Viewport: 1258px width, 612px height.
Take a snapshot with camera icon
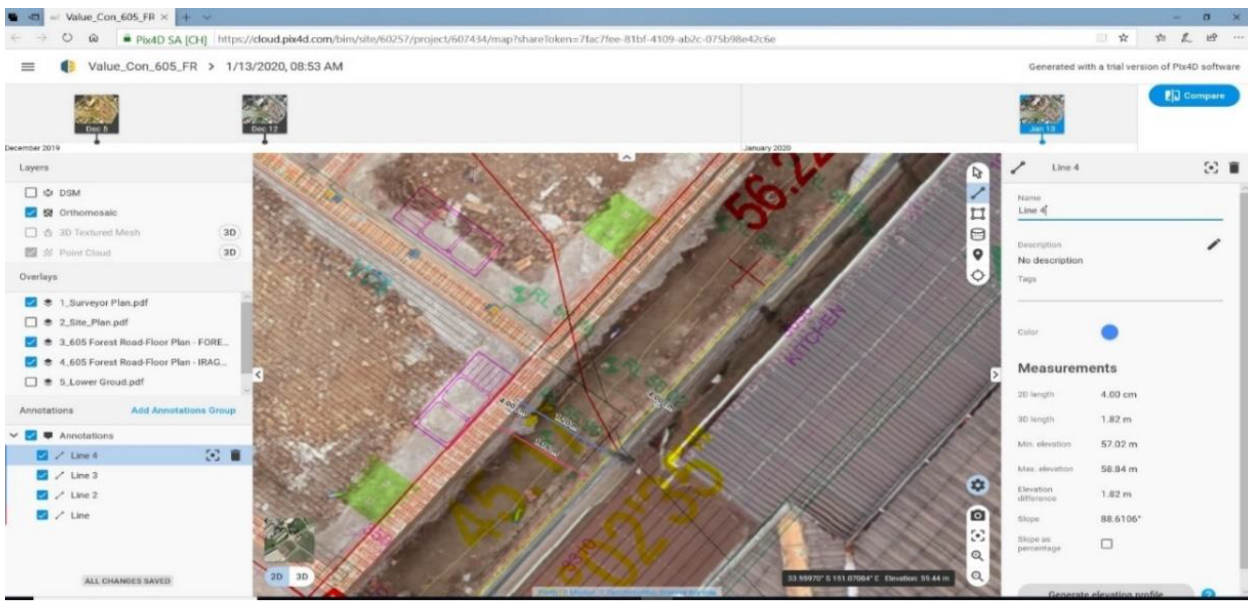(x=977, y=515)
